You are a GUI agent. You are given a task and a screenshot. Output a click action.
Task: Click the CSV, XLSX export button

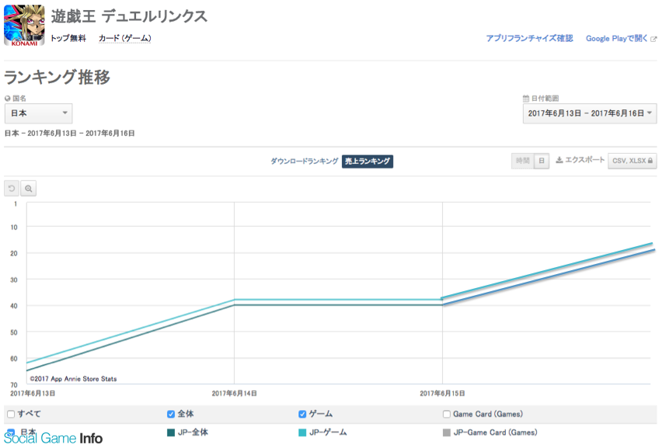pyautogui.click(x=632, y=161)
